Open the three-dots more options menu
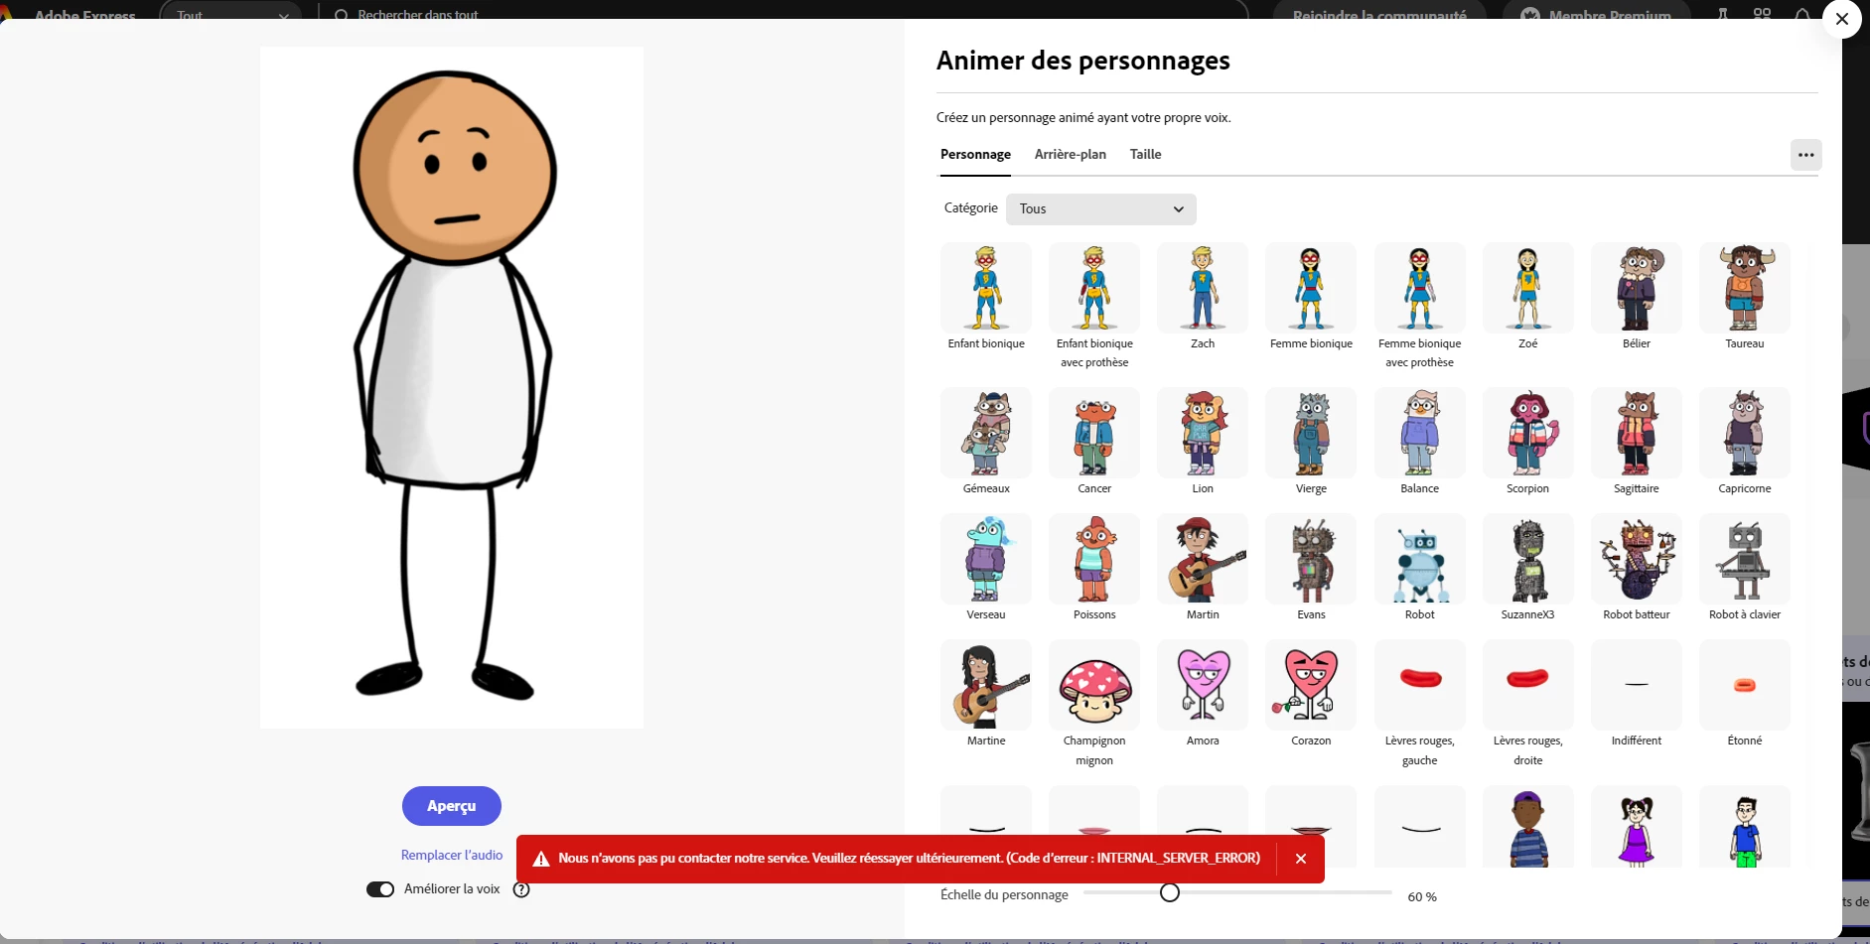The image size is (1870, 944). point(1805,155)
